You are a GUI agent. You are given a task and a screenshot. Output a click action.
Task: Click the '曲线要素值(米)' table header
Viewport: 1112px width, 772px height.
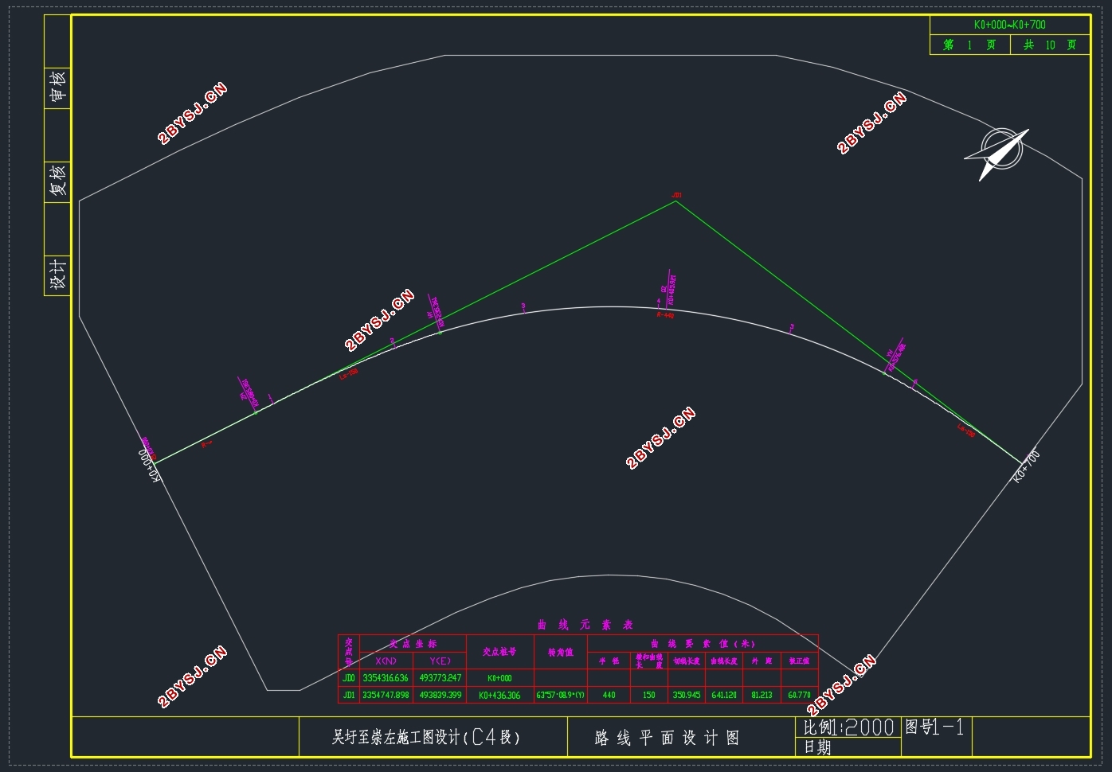tap(703, 644)
